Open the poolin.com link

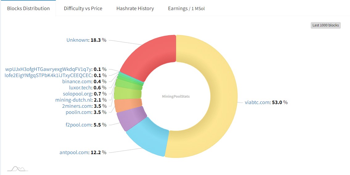coord(79,112)
